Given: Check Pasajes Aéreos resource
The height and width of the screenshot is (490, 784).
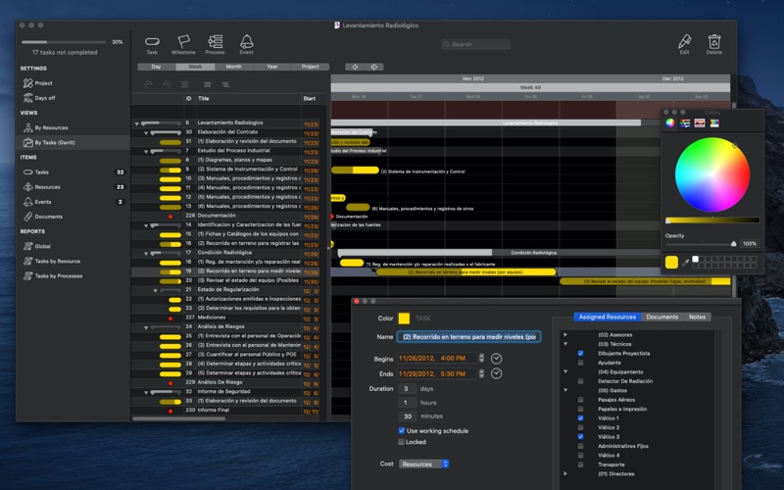Looking at the screenshot, I should click(580, 400).
